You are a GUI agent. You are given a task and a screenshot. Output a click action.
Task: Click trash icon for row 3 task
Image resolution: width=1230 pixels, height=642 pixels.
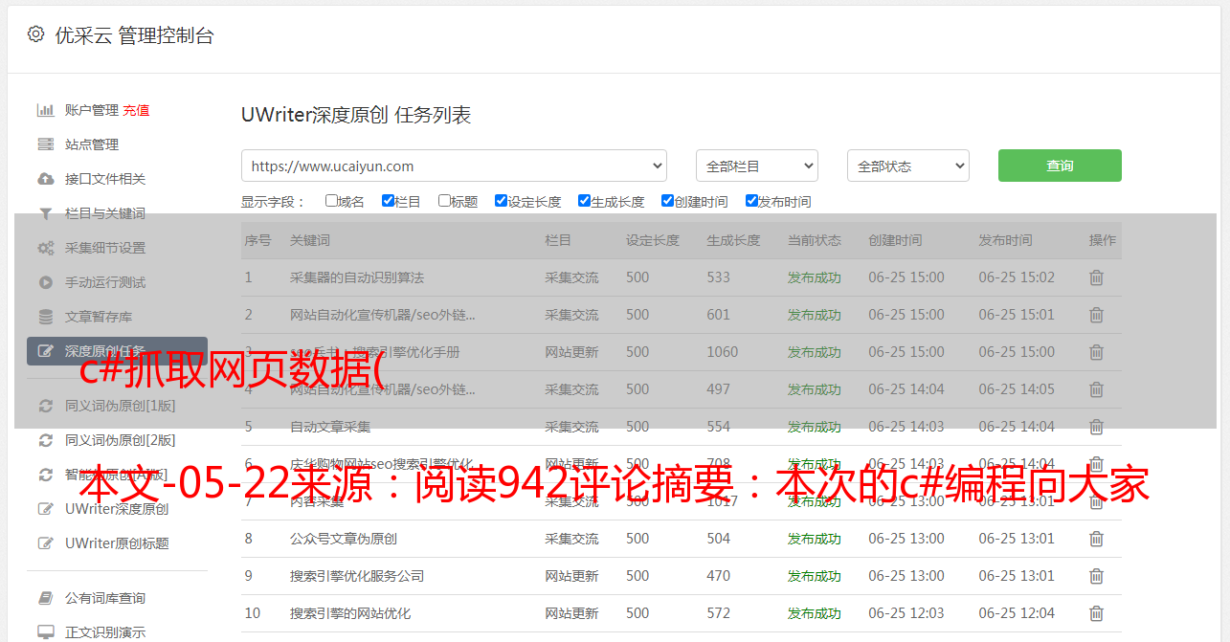[1096, 352]
